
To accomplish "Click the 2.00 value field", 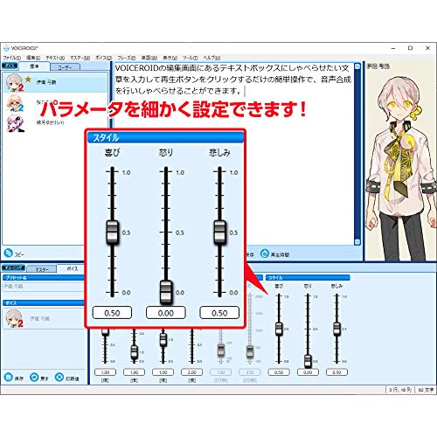I will point(191,372).
